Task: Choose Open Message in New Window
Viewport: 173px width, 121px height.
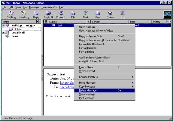Action: [105, 31]
